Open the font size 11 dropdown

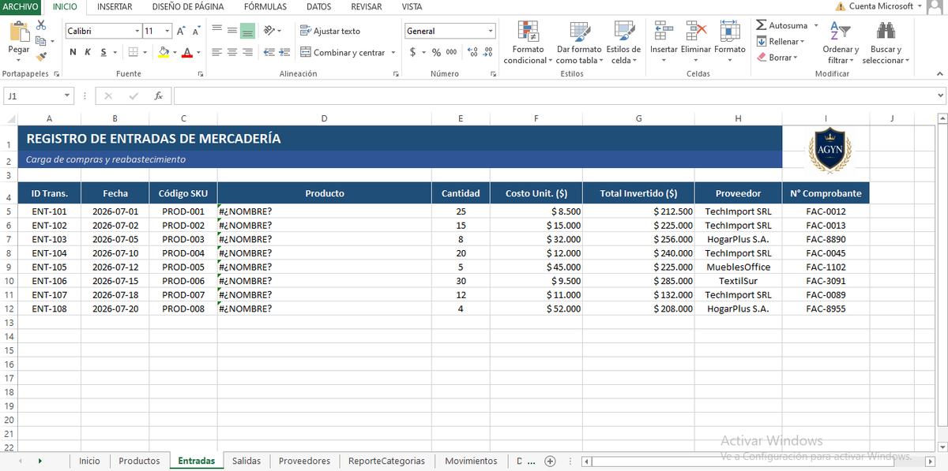tap(167, 31)
